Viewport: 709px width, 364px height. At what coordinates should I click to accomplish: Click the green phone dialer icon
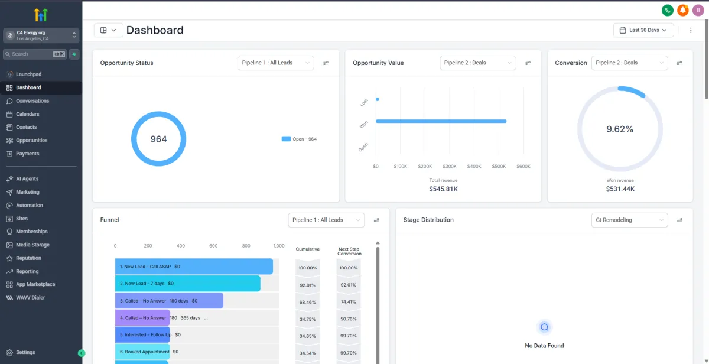tap(668, 10)
